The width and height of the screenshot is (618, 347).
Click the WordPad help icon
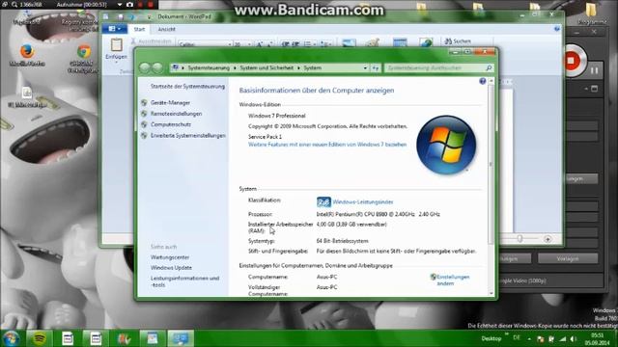click(x=556, y=29)
